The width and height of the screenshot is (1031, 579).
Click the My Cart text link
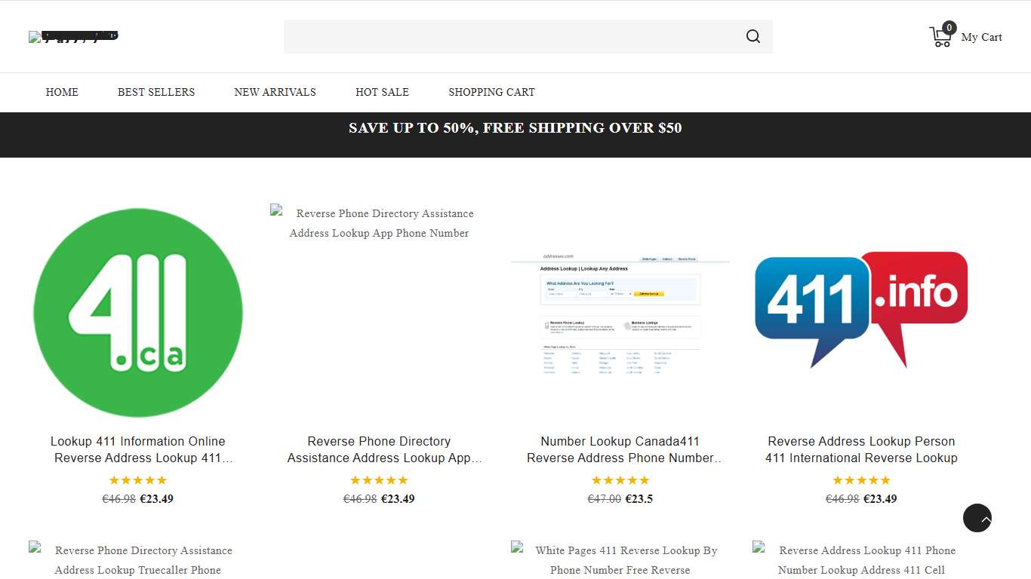981,37
